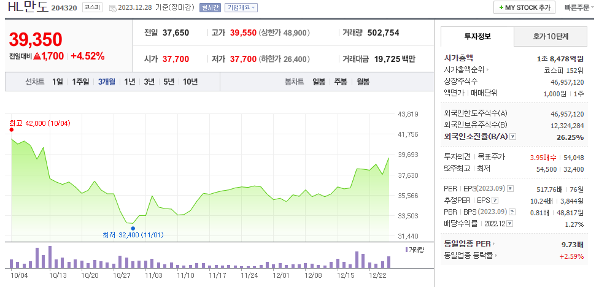599x287 pixels.
Task: Click the arrow icon after 시가총액순위
Action: pyautogui.click(x=487, y=70)
